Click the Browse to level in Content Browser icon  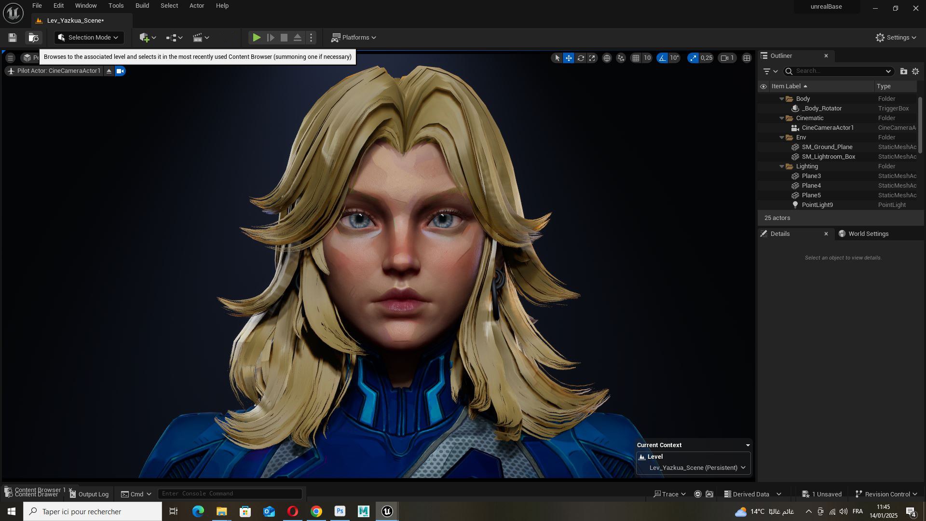click(33, 38)
